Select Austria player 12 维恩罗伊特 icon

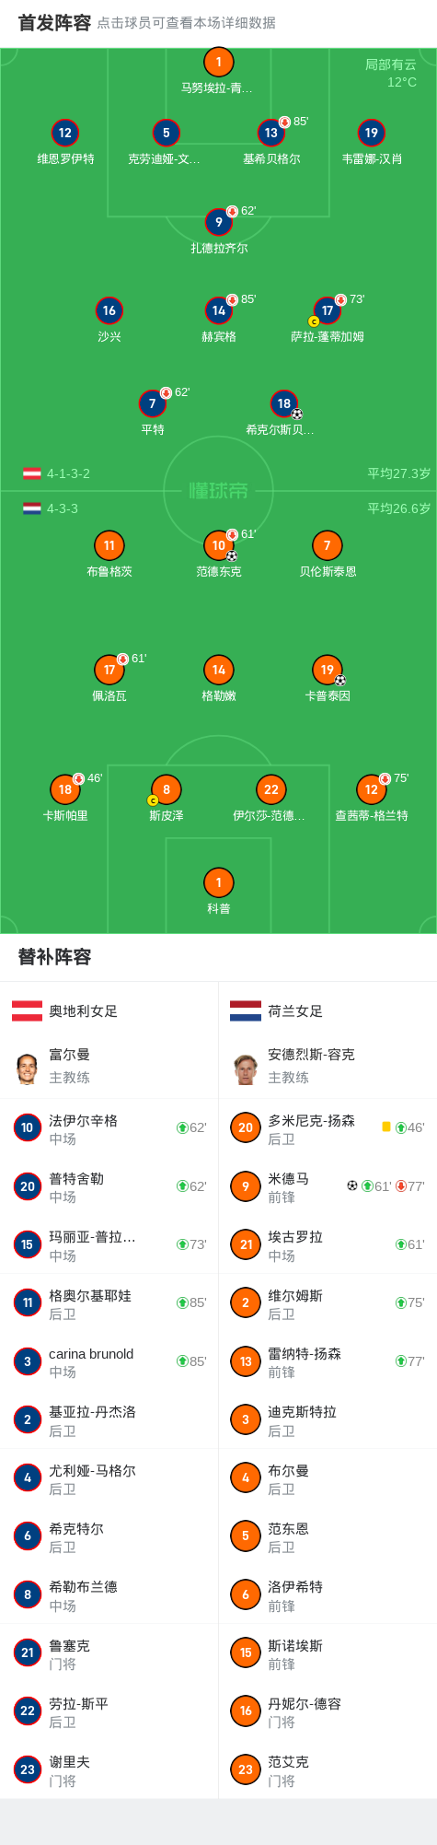(65, 133)
